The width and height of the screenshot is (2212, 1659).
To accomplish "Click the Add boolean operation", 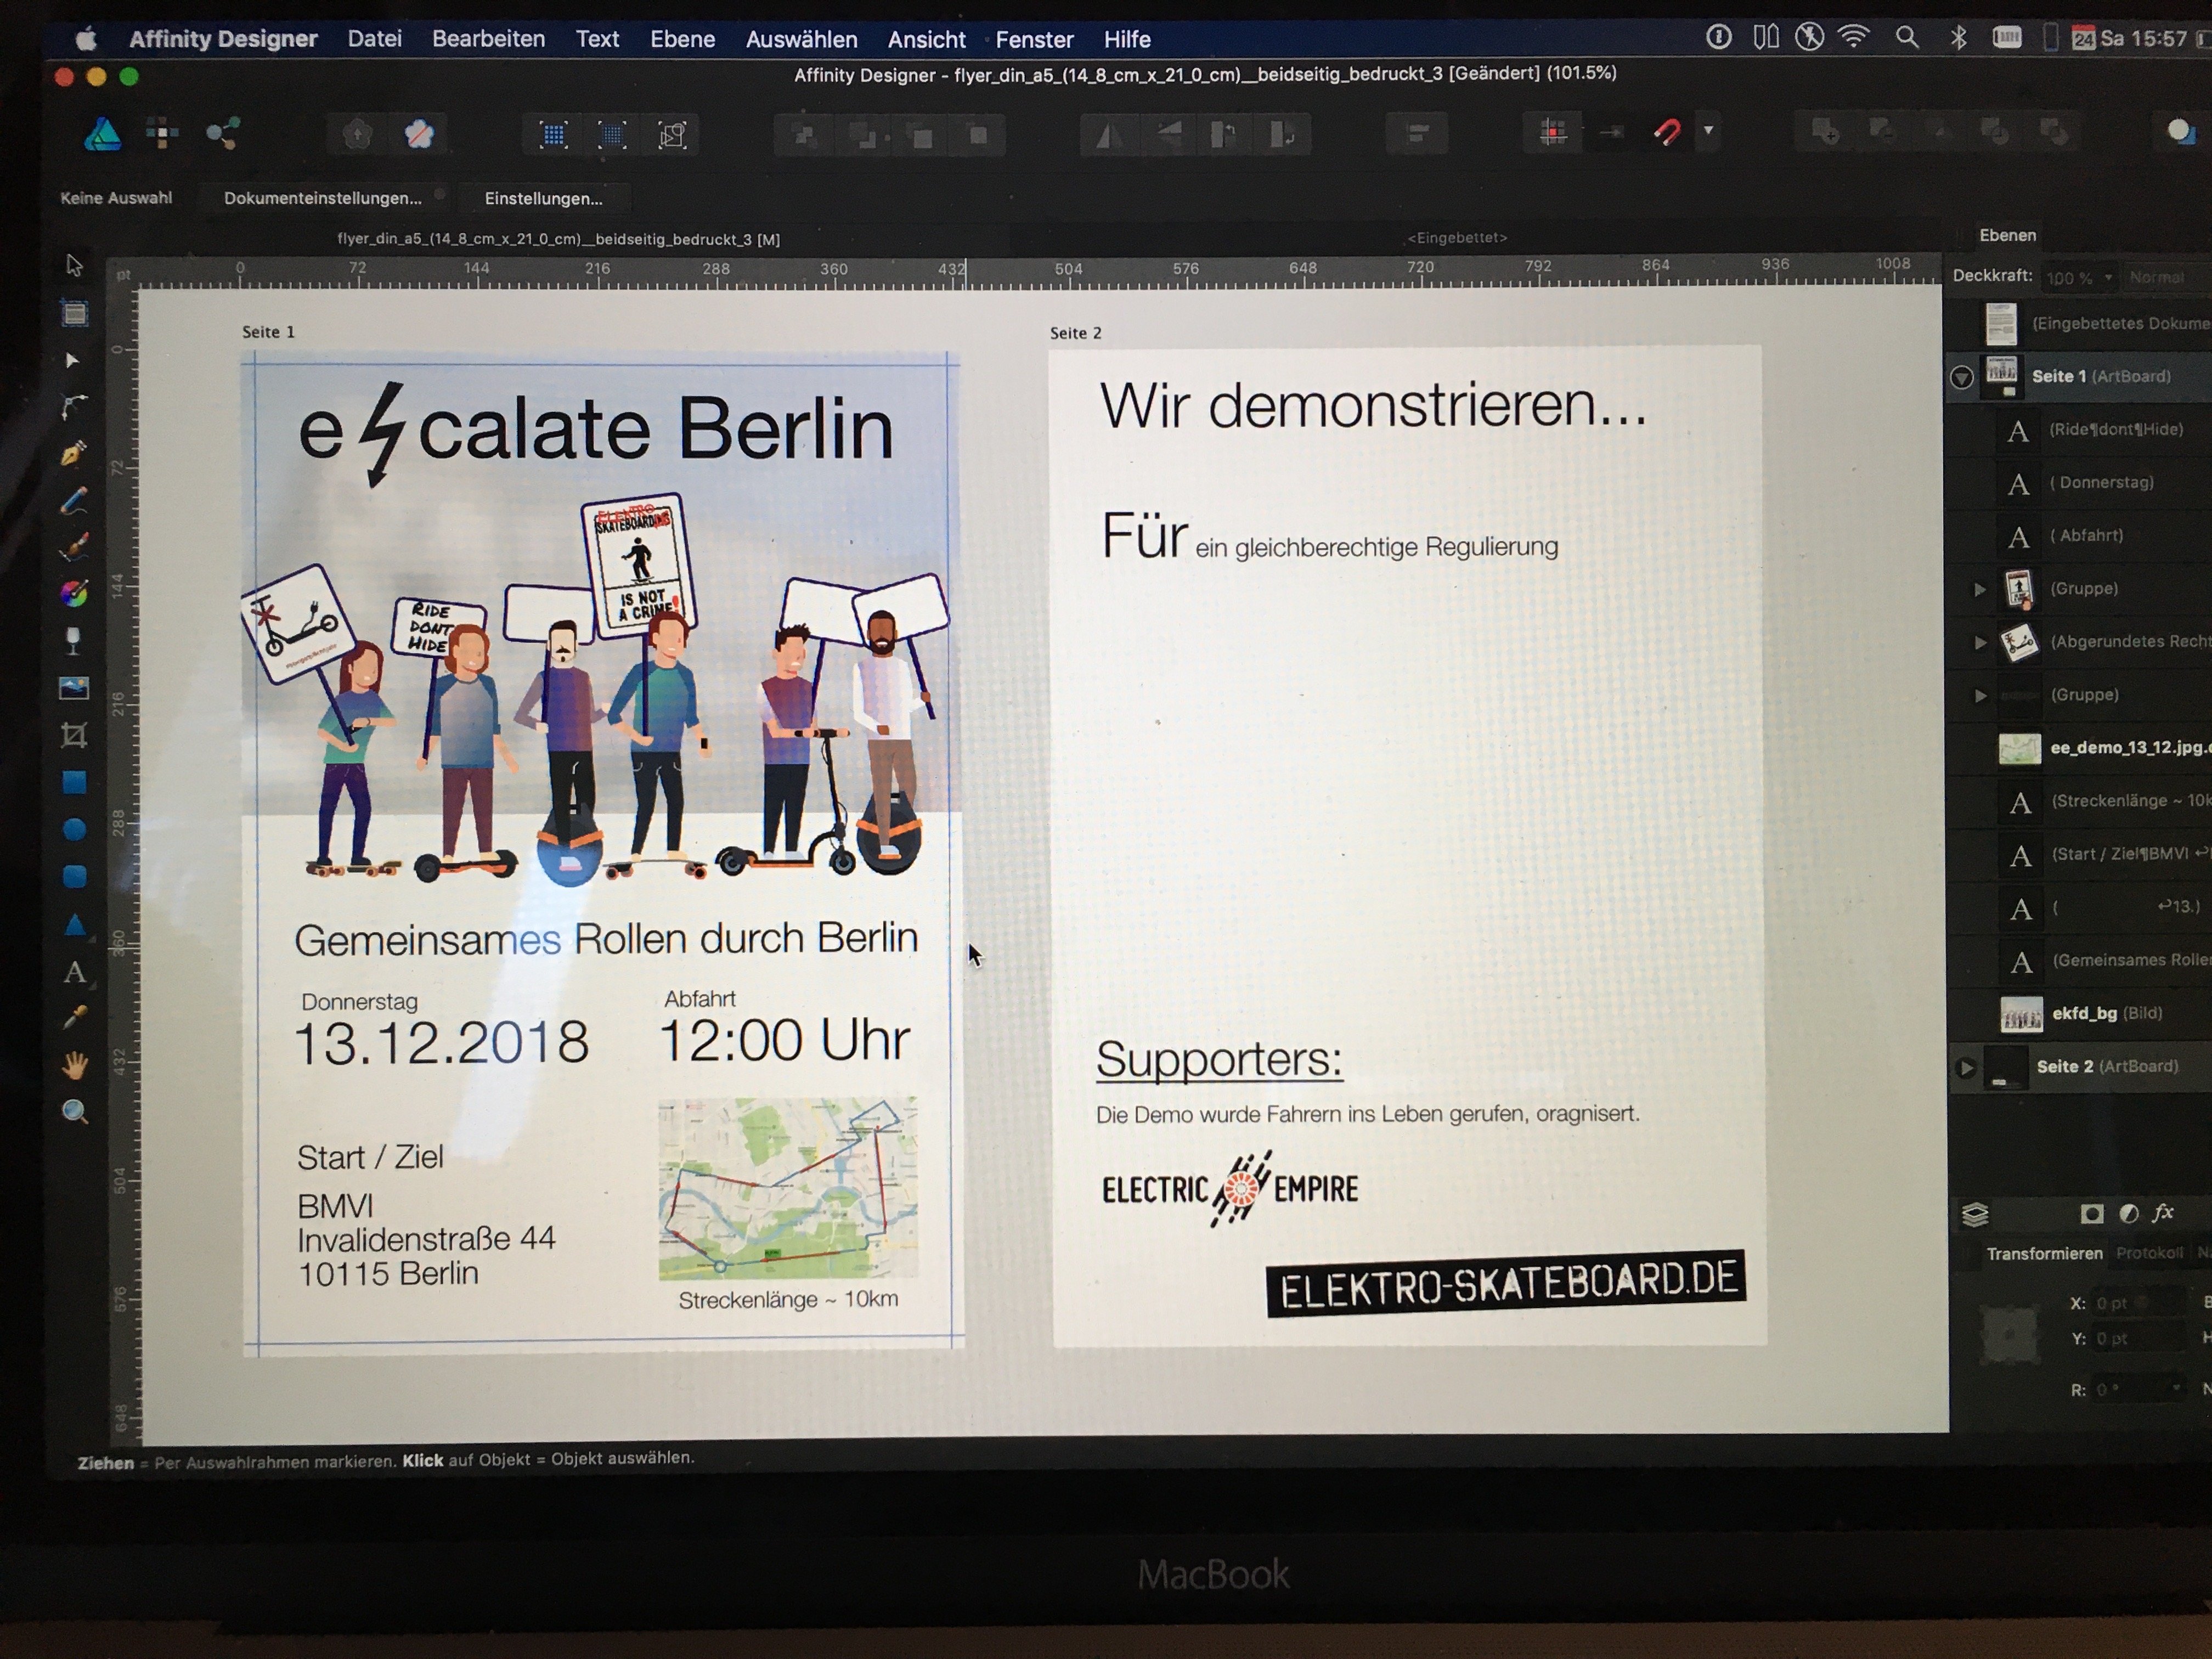I will (1825, 131).
